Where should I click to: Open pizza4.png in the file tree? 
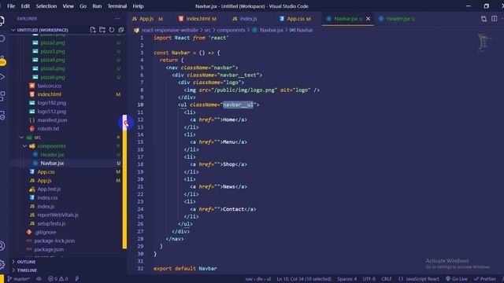click(53, 60)
